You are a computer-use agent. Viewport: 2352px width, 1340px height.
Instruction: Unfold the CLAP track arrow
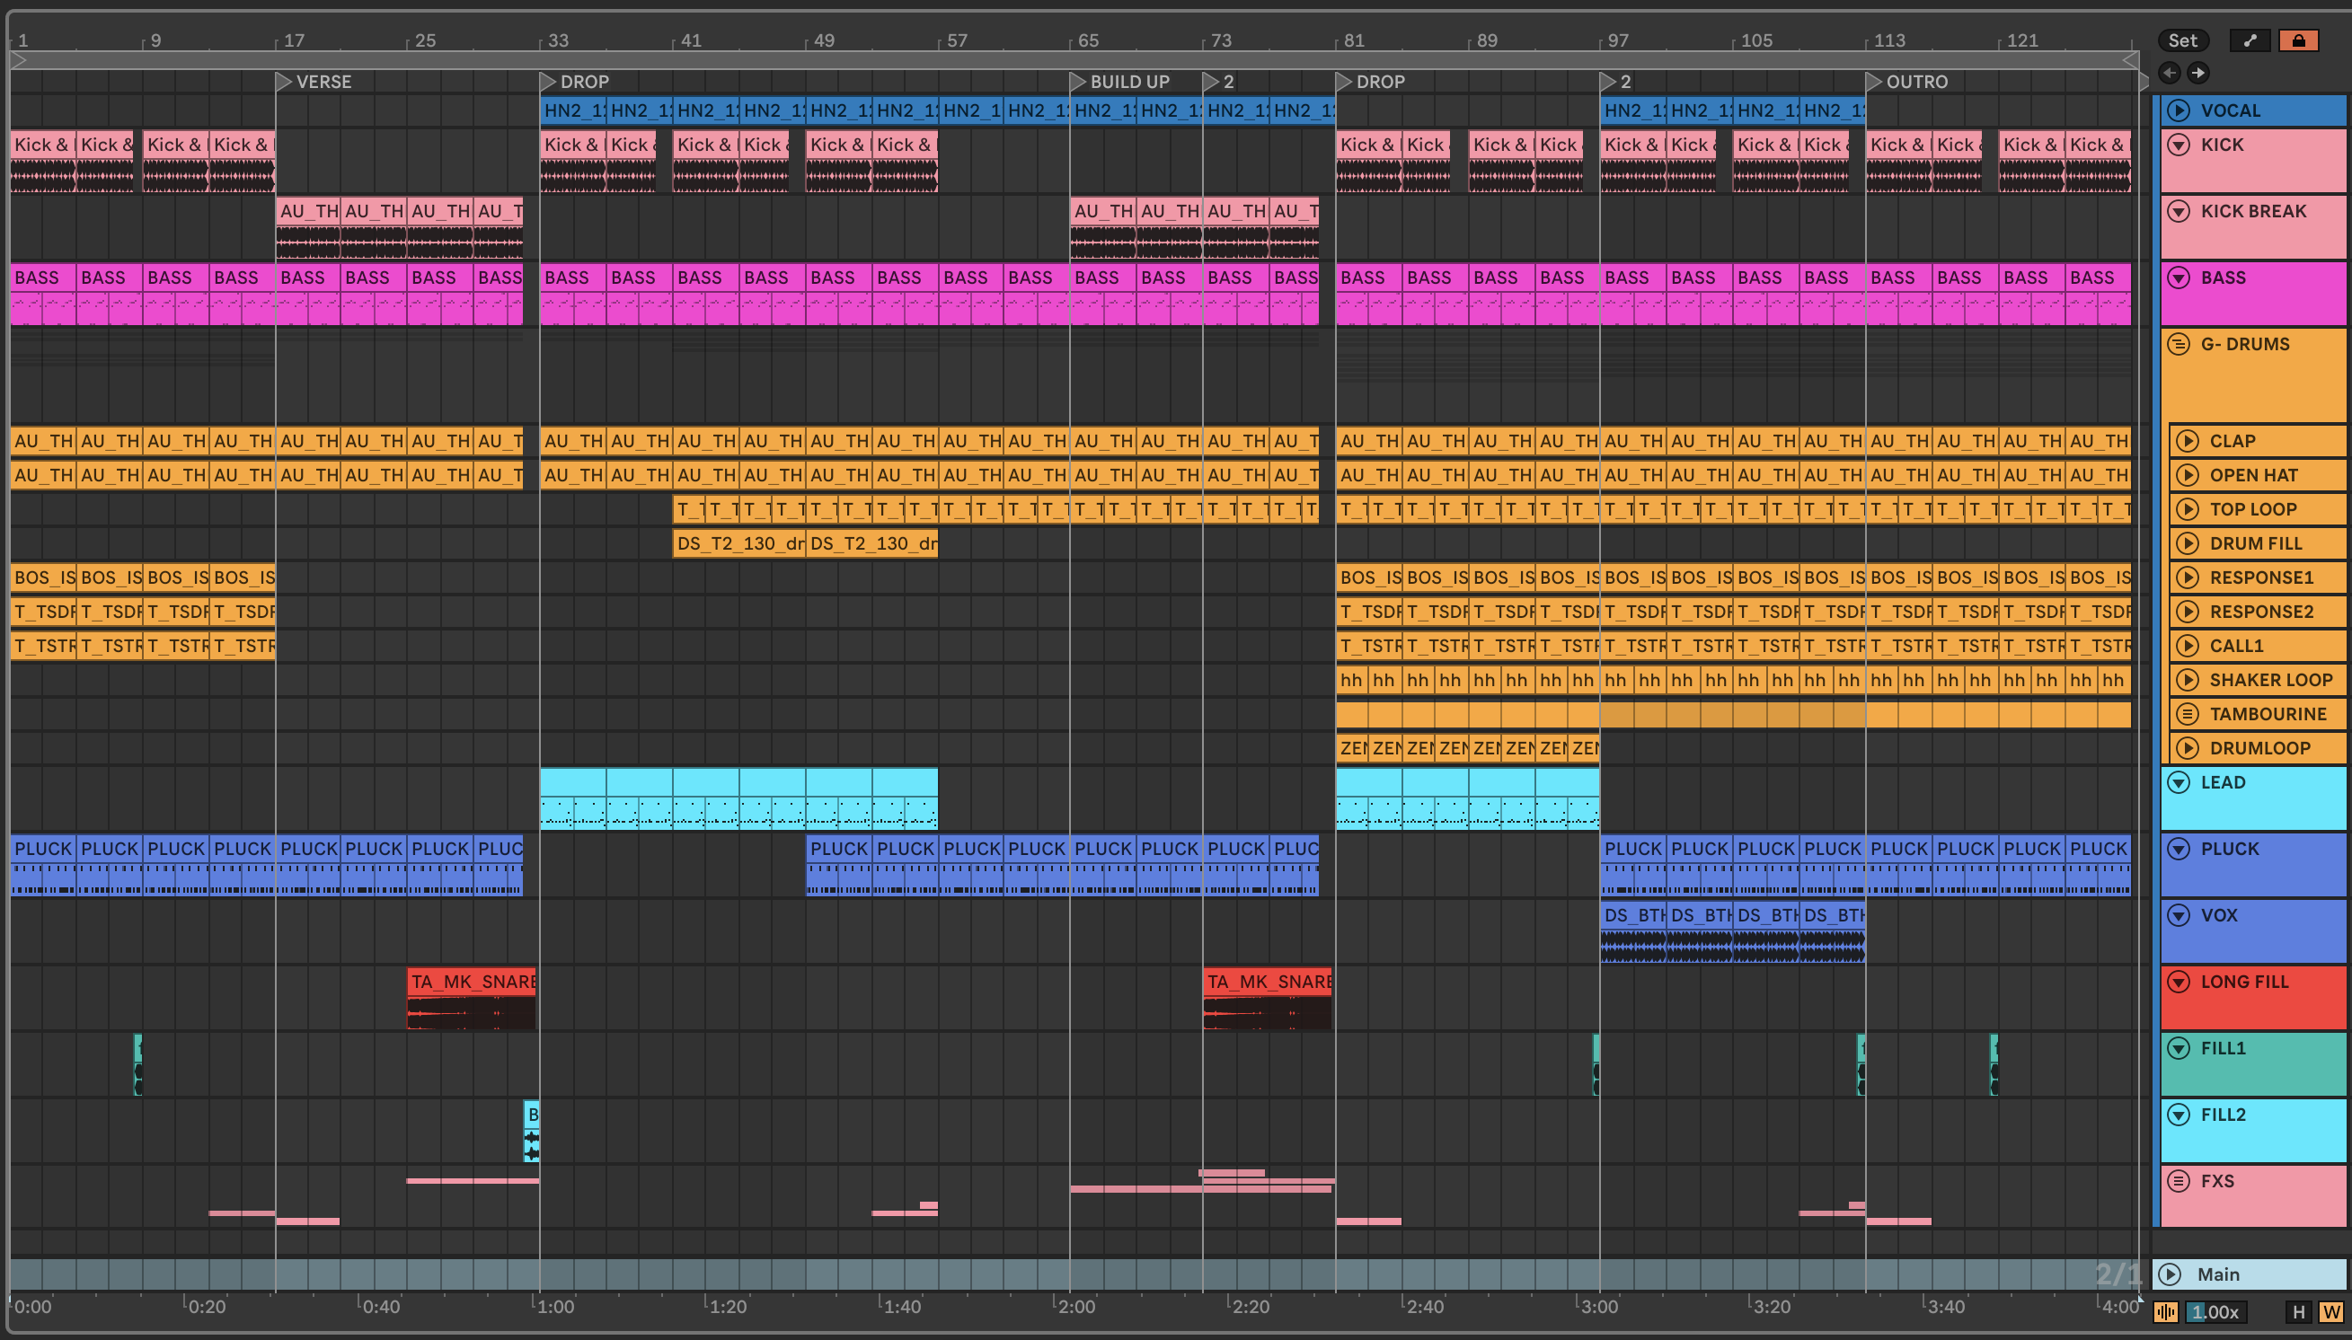point(2188,441)
